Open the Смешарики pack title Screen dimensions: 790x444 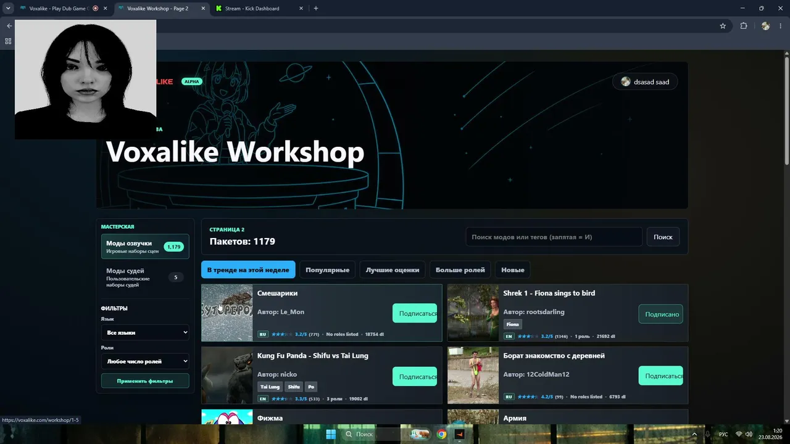[278, 294]
